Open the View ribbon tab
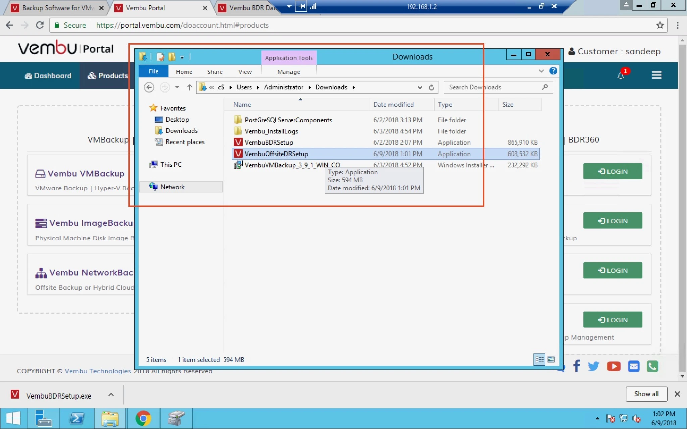Image resolution: width=687 pixels, height=429 pixels. [245, 72]
